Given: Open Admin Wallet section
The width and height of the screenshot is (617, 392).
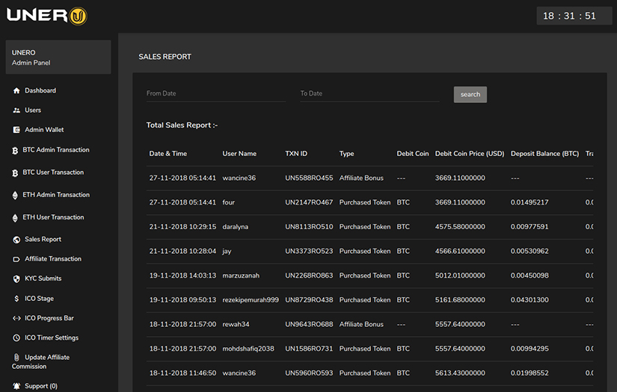Looking at the screenshot, I should pos(44,130).
